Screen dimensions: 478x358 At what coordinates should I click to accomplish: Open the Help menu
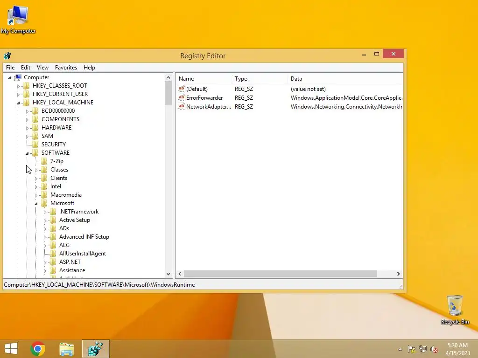89,68
